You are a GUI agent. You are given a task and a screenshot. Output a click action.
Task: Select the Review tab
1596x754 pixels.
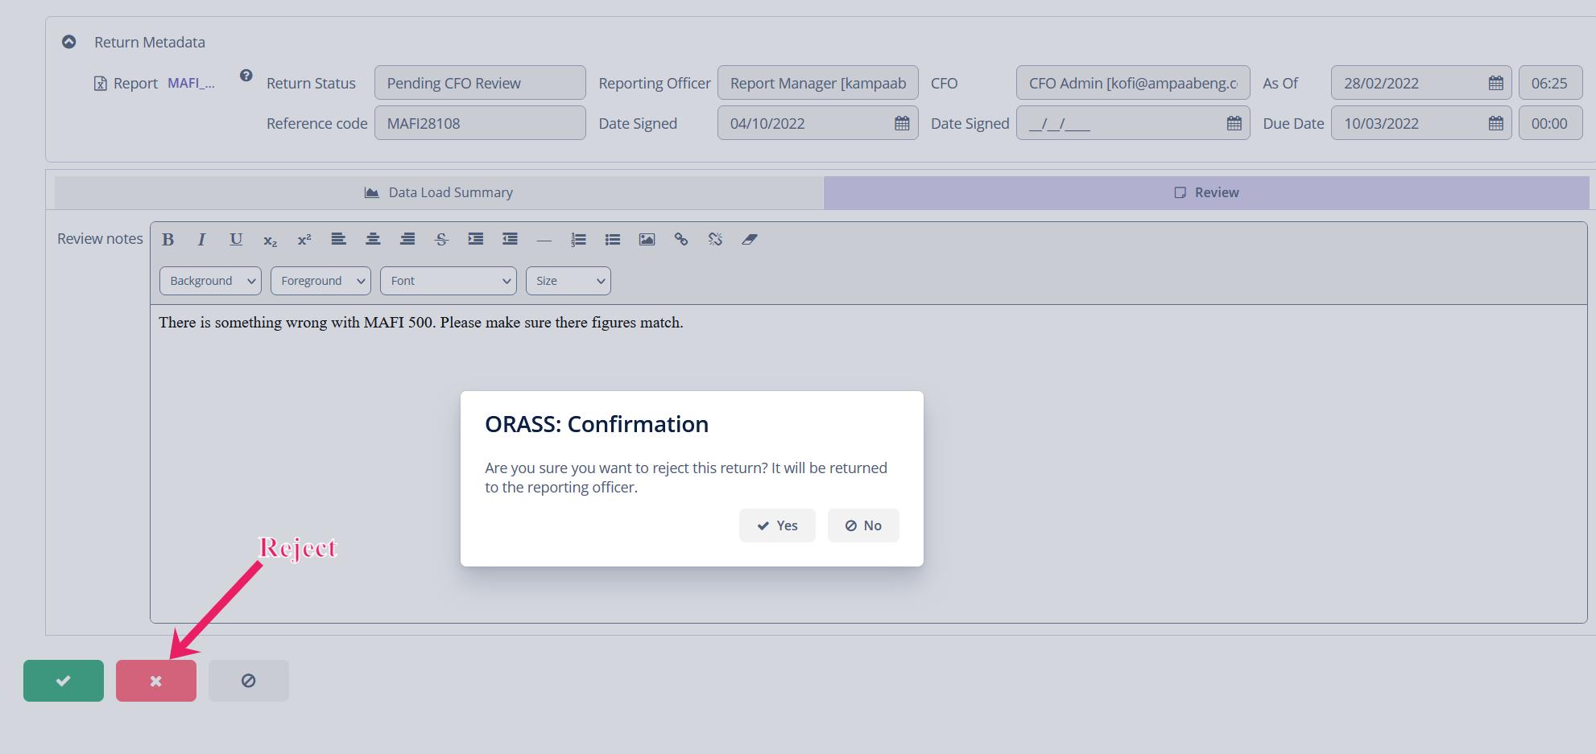(1205, 192)
